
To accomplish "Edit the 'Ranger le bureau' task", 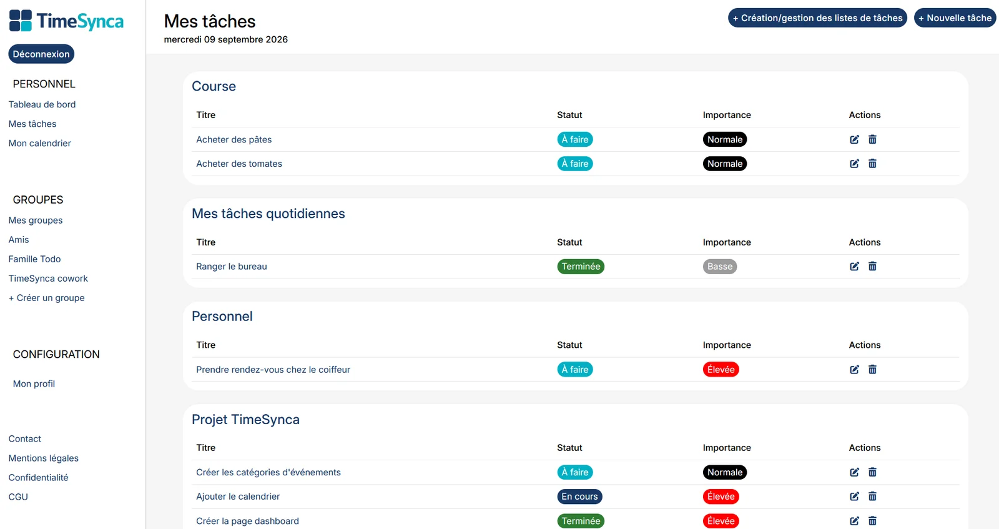I will (854, 267).
